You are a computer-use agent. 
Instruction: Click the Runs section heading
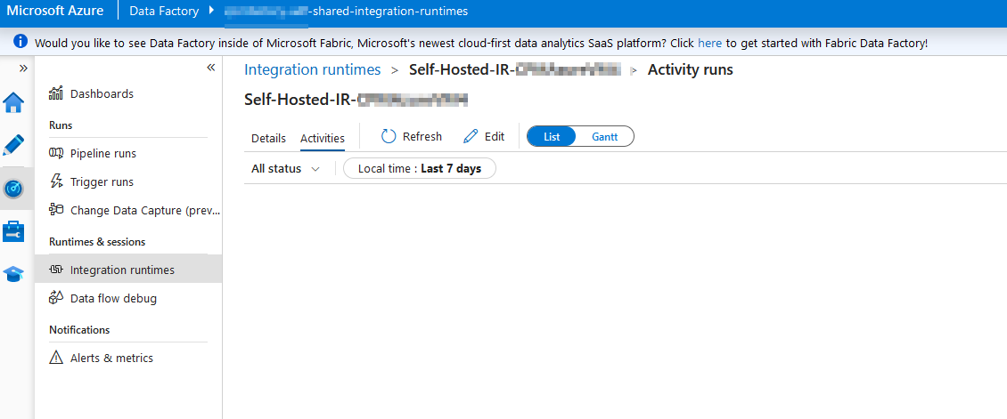pyautogui.click(x=61, y=125)
